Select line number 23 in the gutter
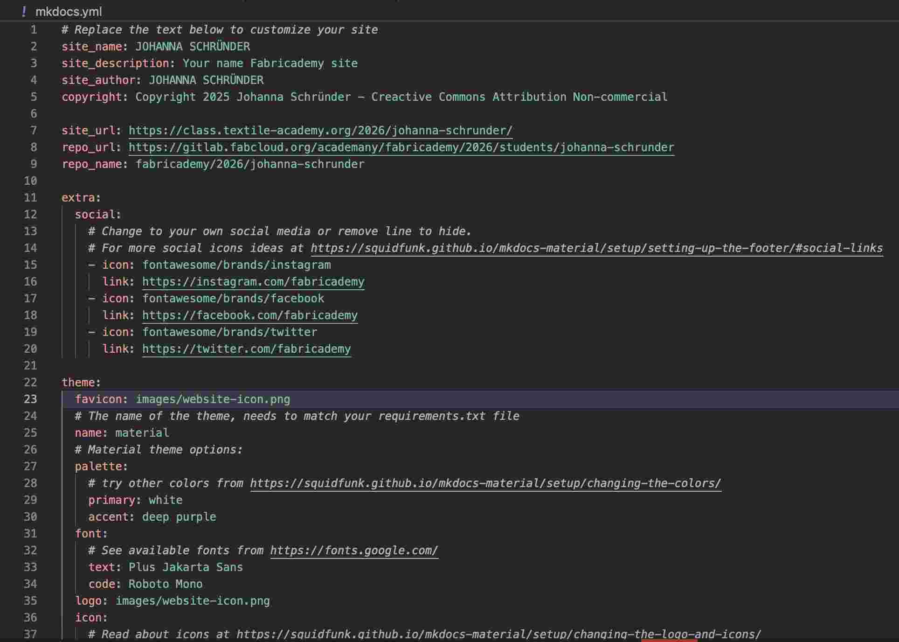899x642 pixels. pos(30,399)
